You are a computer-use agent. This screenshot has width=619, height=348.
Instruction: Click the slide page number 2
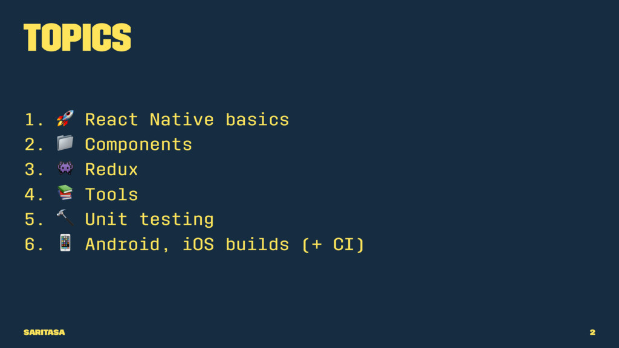coord(592,332)
